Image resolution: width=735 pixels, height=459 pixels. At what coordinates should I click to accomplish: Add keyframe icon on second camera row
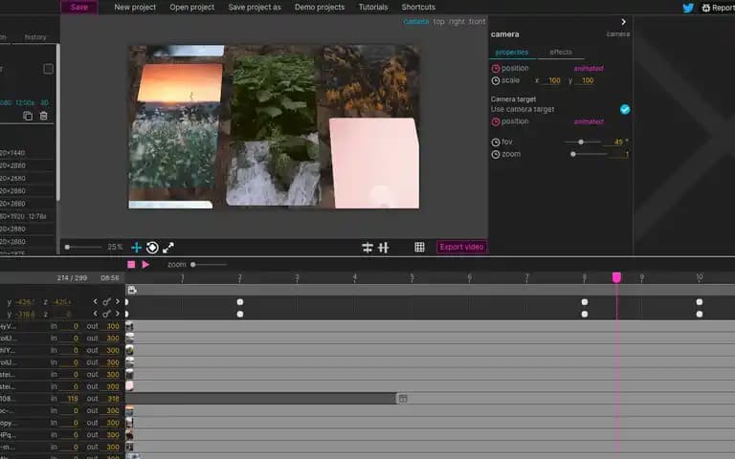(106, 314)
